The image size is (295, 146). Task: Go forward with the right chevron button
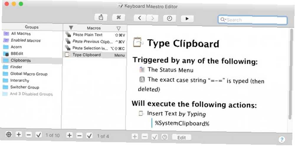[x=152, y=18]
